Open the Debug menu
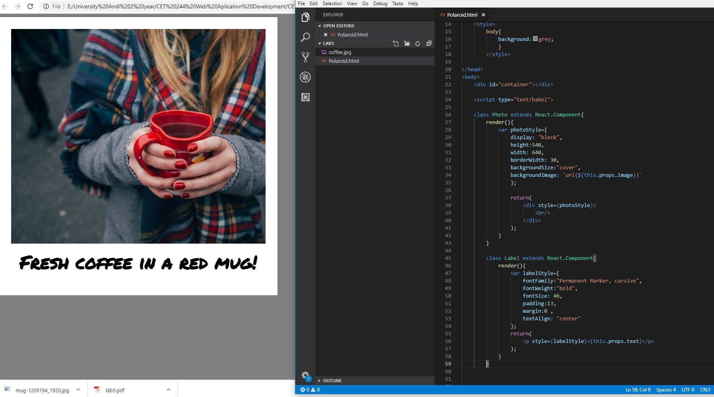The image size is (714, 397). tap(380, 4)
